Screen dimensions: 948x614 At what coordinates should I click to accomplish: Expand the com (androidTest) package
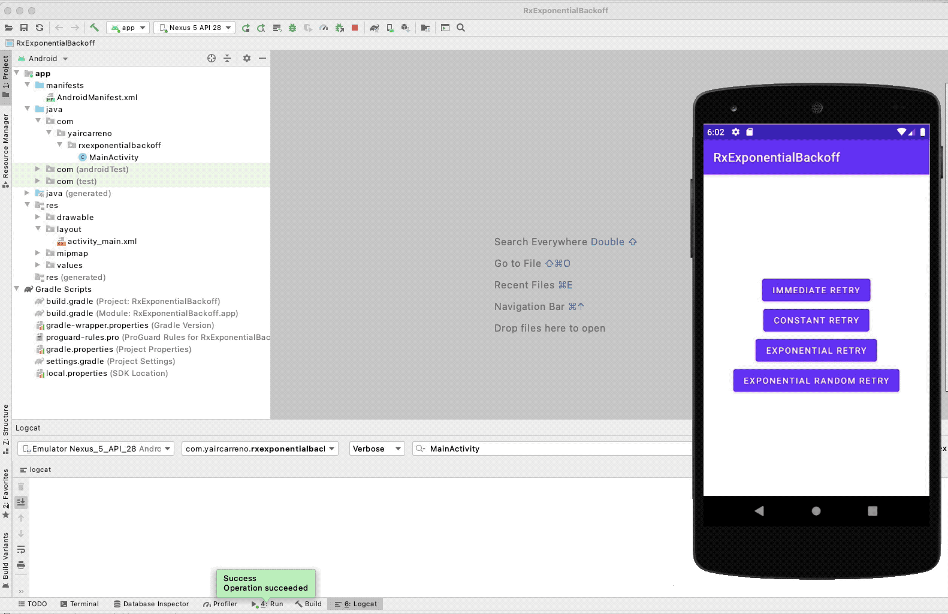(38, 169)
